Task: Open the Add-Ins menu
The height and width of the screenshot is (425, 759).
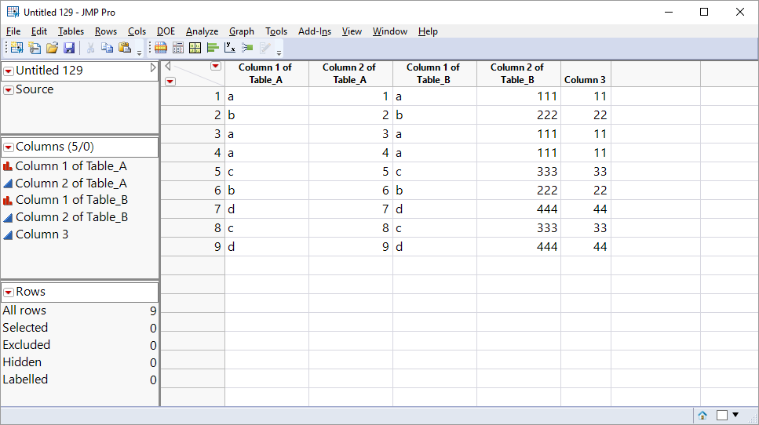Action: 315,31
